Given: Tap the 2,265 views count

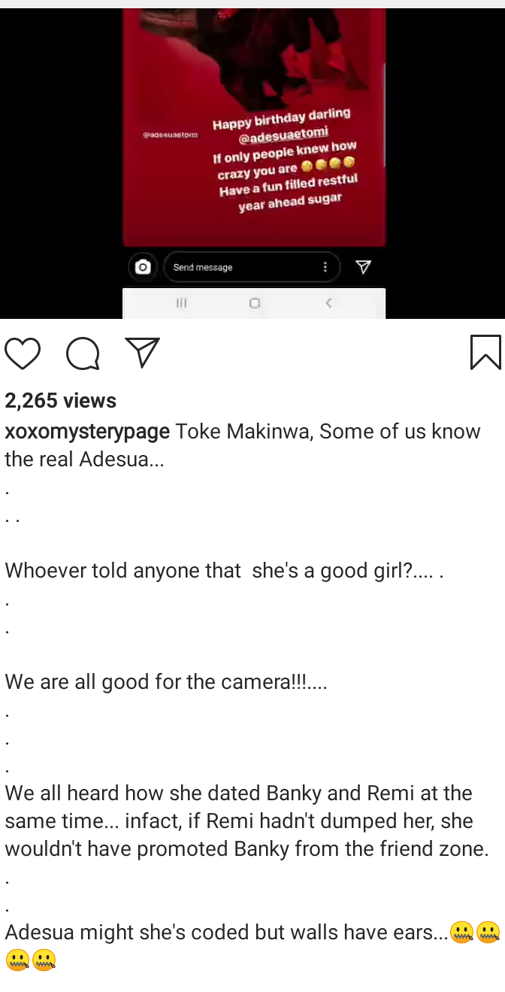Looking at the screenshot, I should 61,400.
